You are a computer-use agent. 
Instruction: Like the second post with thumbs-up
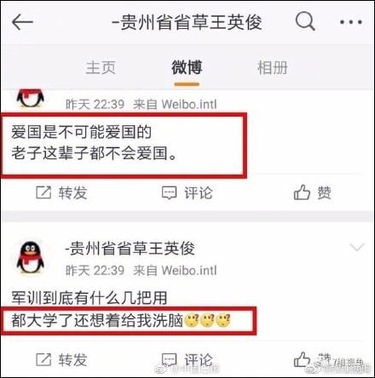pos(302,359)
